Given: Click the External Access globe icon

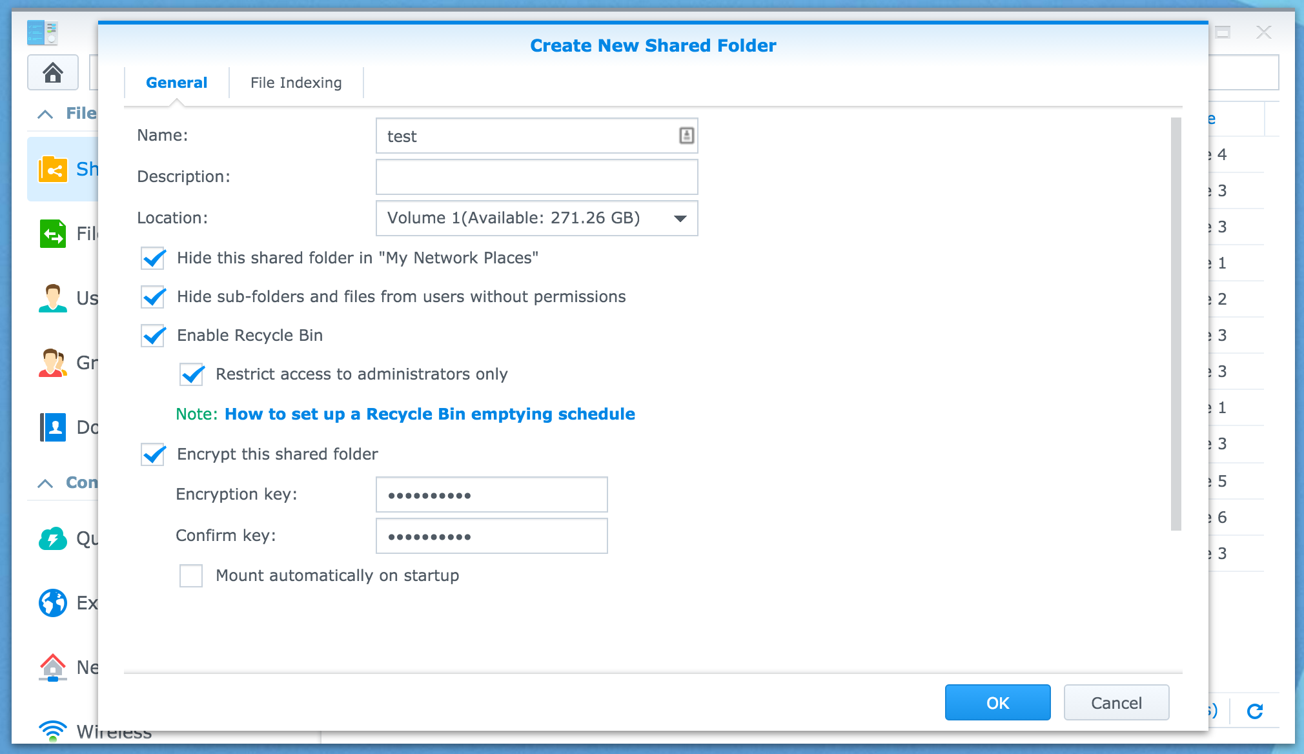Looking at the screenshot, I should click(53, 603).
